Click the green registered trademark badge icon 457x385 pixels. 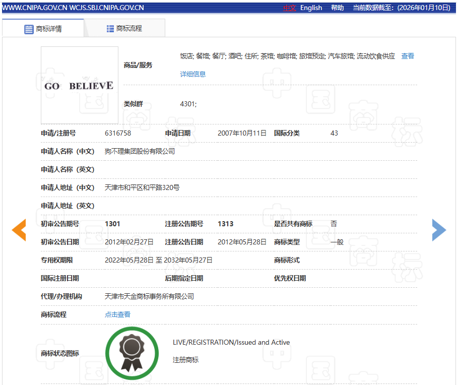[132, 353]
